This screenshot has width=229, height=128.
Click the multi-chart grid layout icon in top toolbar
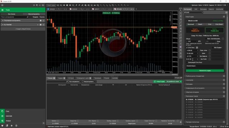coord(64,5)
